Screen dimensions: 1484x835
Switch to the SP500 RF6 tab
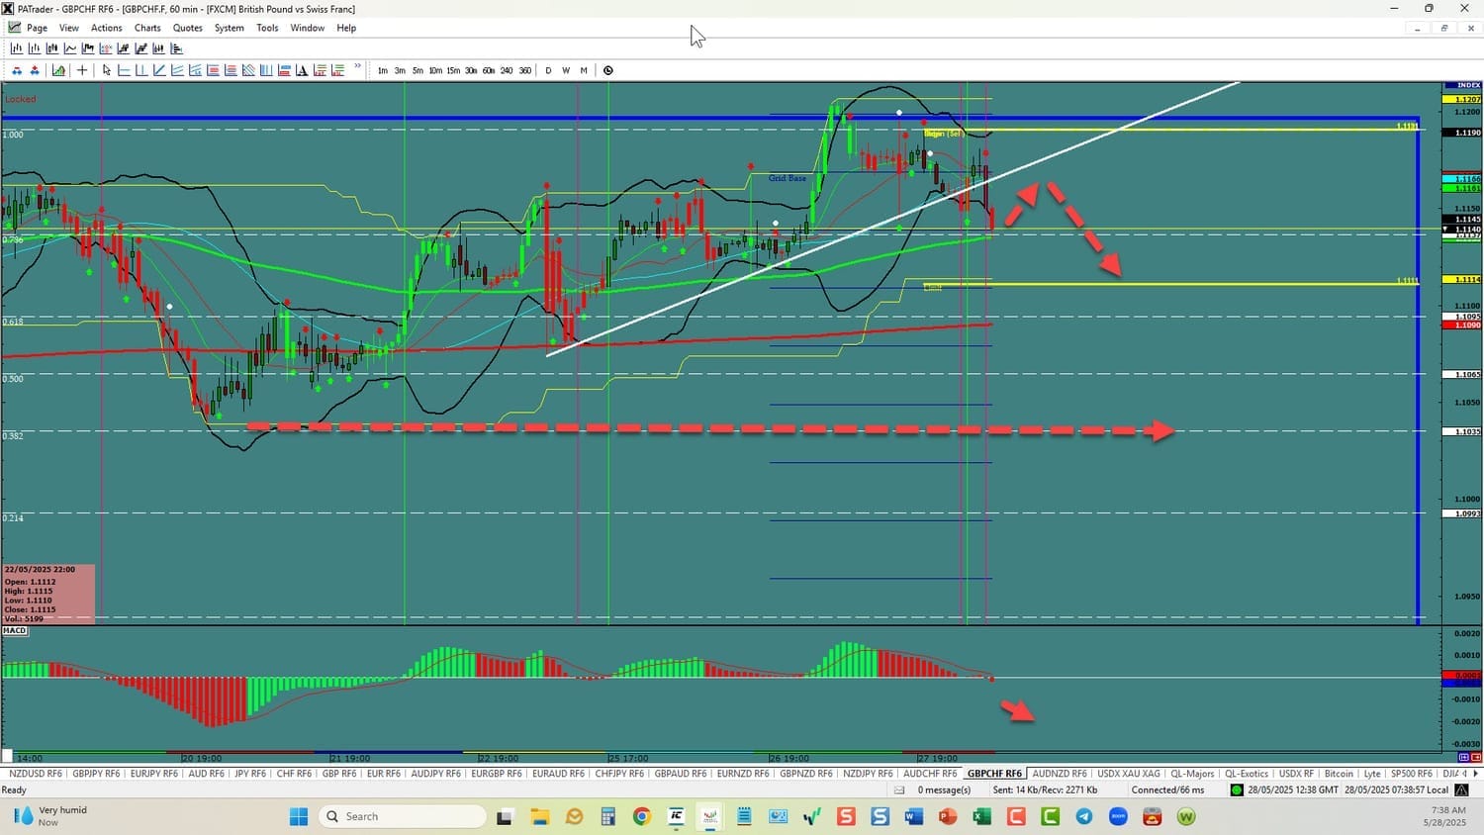point(1412,774)
